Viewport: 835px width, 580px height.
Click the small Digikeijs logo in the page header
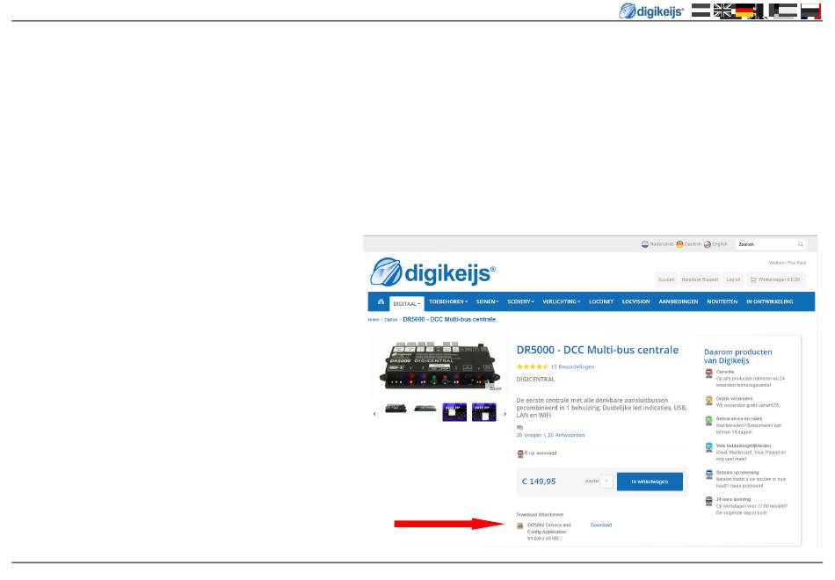(650, 11)
